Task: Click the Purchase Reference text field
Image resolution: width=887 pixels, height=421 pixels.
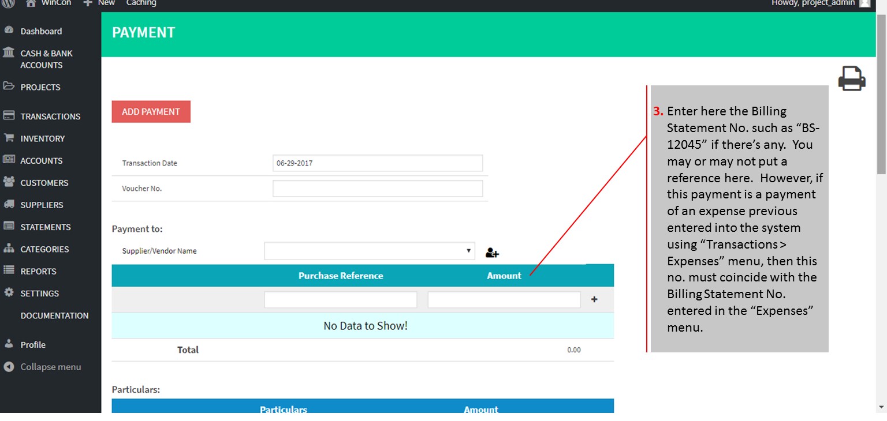Action: (x=340, y=300)
